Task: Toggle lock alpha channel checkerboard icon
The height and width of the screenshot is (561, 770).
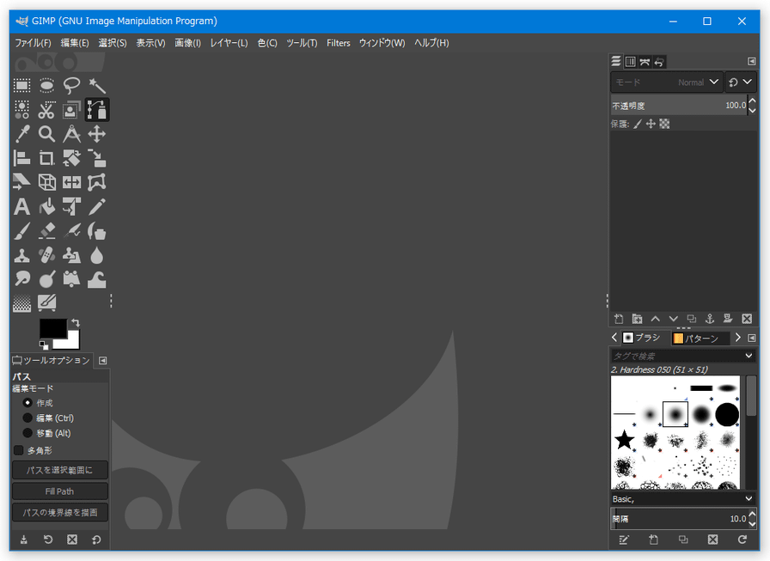Action: click(x=664, y=124)
